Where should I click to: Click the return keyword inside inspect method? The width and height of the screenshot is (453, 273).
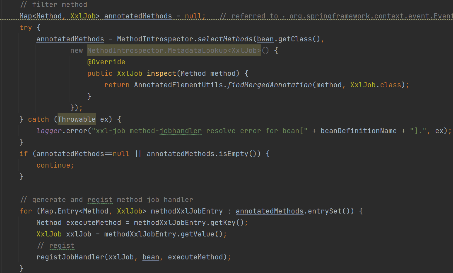117,85
